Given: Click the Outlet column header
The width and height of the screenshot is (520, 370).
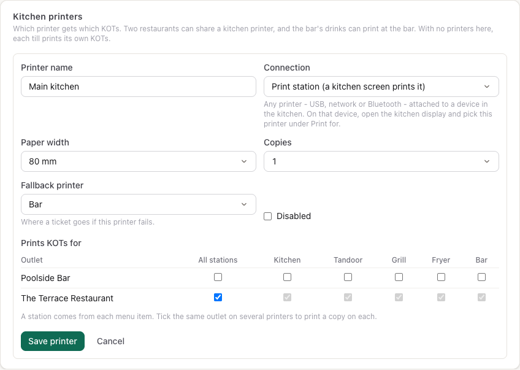Looking at the screenshot, I should click(x=32, y=260).
